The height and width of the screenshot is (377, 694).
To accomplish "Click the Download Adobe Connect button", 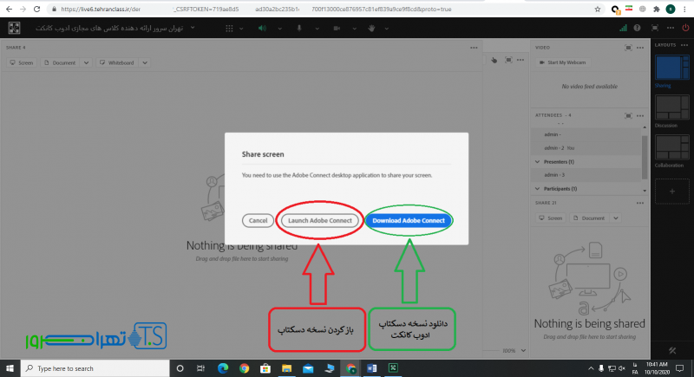I will 408,221.
